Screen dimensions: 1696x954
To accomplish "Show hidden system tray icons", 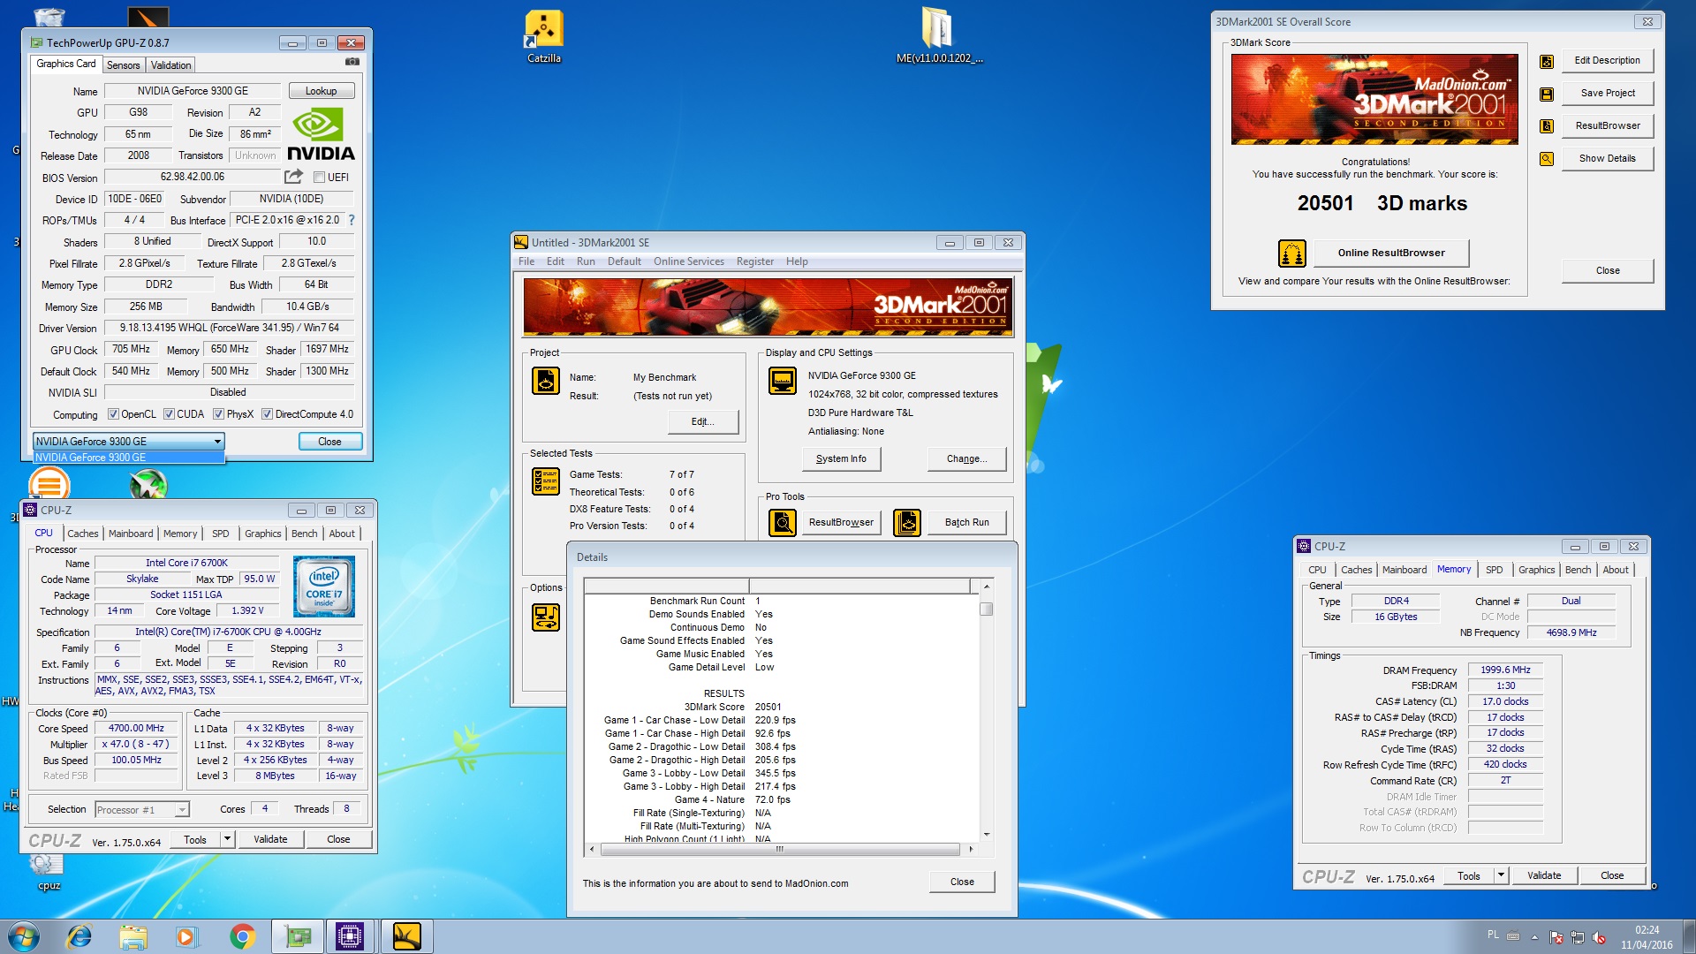I will coord(1534,936).
